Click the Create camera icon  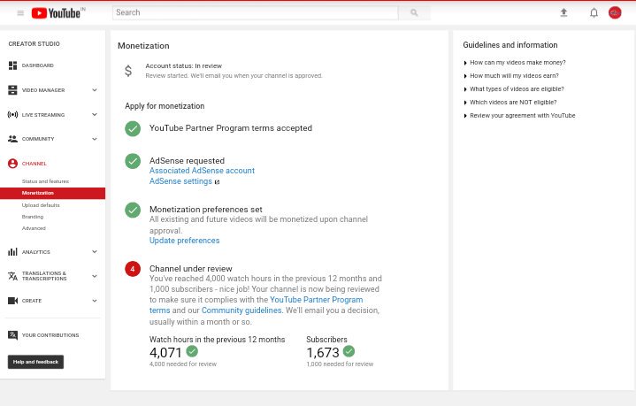tap(12, 301)
